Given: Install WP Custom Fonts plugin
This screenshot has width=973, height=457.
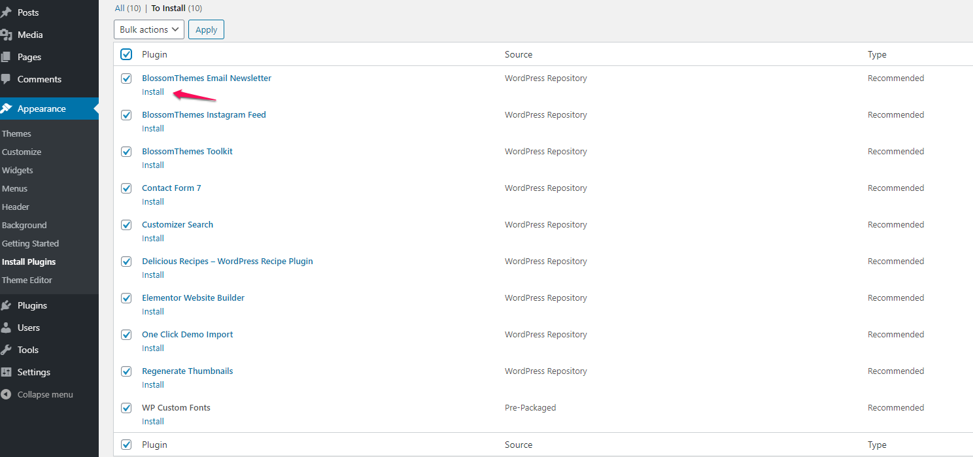Looking at the screenshot, I should pyautogui.click(x=153, y=422).
